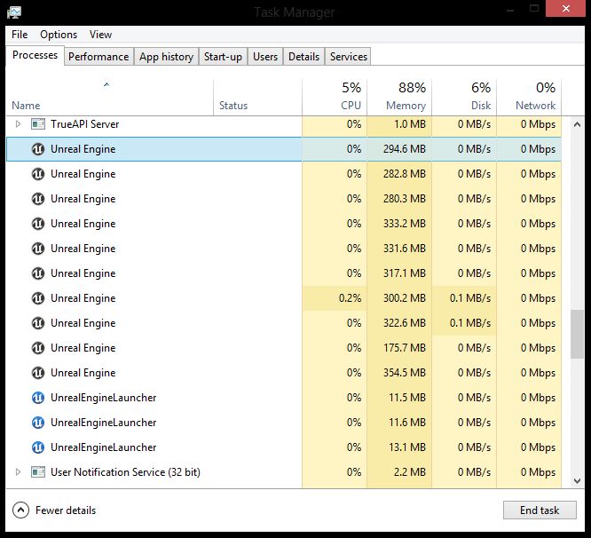Switch to the Start-up tab
This screenshot has height=538, width=591.
[x=223, y=57]
